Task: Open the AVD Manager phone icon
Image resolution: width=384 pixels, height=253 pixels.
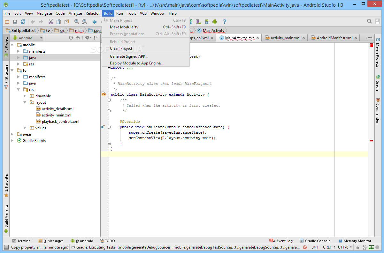Action: tap(199, 22)
